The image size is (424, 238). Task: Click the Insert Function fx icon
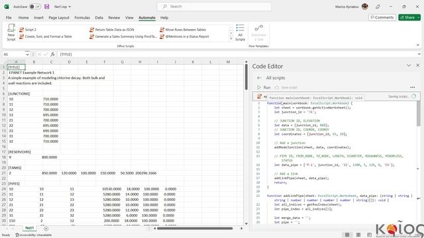(52, 54)
